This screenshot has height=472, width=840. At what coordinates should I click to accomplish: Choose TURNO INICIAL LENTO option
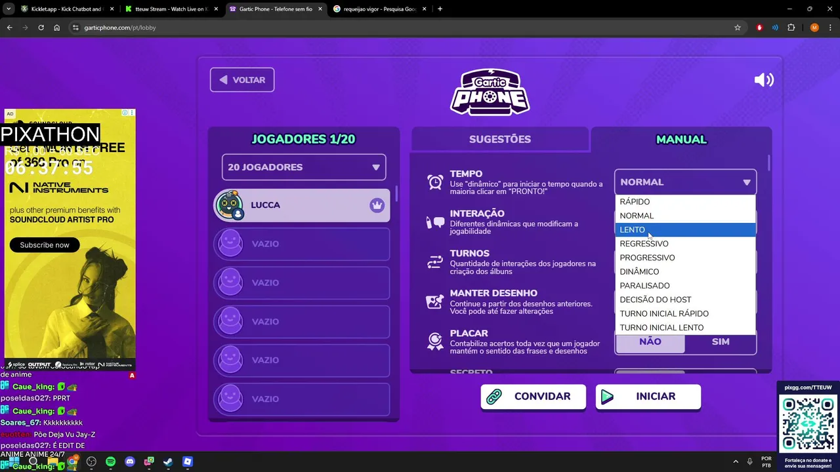(685, 328)
